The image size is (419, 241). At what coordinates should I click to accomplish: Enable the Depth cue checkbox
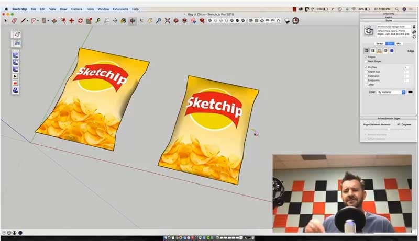click(366, 72)
